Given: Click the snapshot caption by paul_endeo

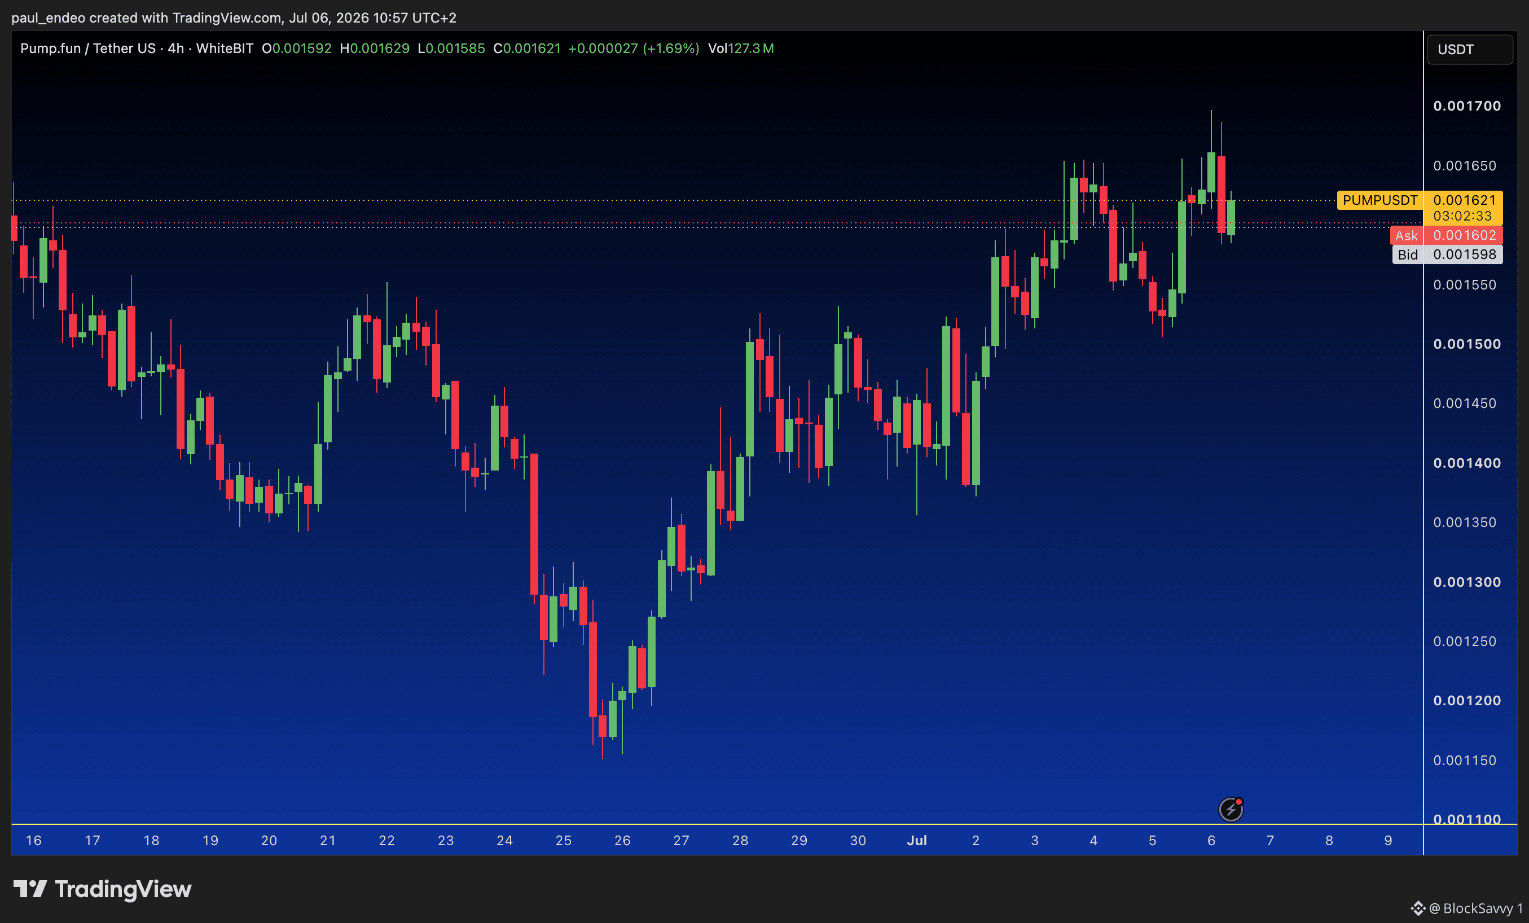Looking at the screenshot, I should coord(234,17).
